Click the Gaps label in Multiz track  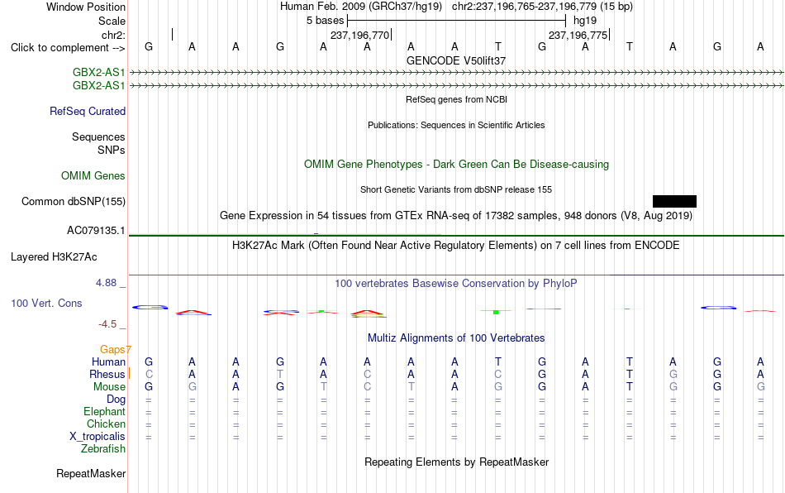coord(115,349)
